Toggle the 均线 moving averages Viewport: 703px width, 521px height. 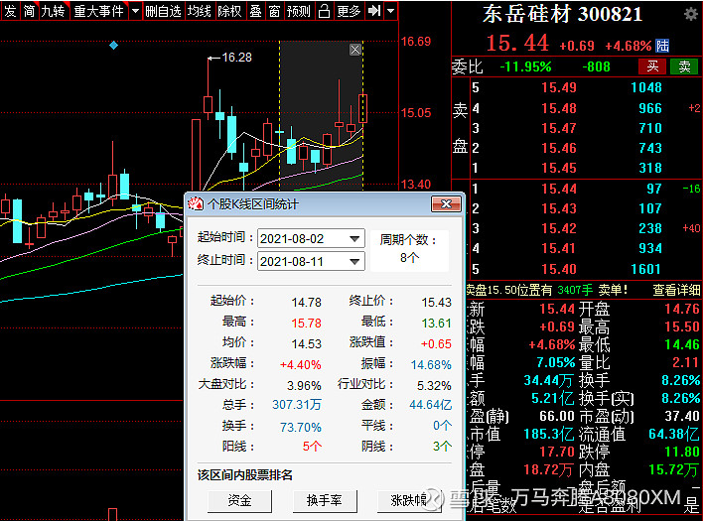point(199,11)
